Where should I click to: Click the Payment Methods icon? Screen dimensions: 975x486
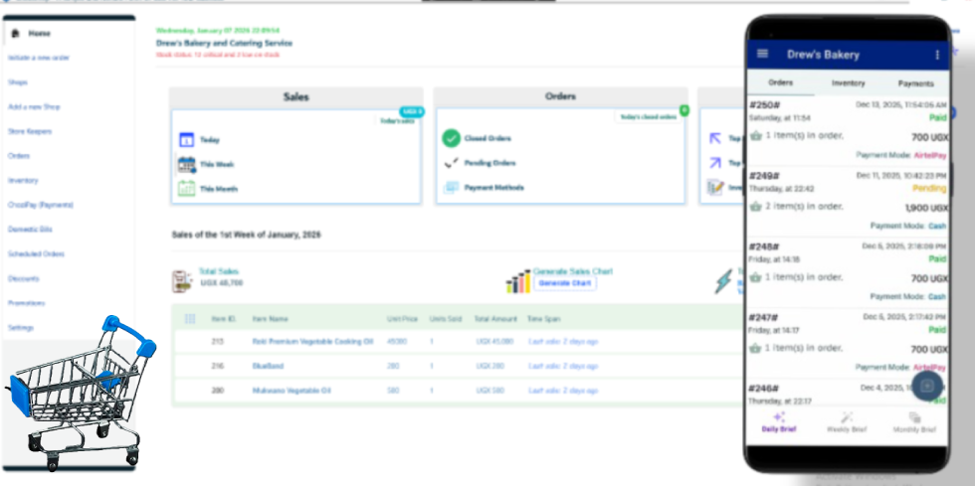click(x=451, y=187)
